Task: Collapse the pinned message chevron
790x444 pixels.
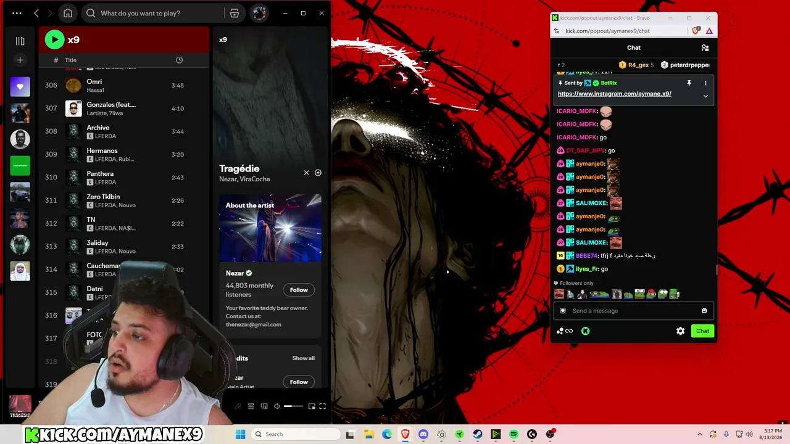Action: tap(705, 96)
